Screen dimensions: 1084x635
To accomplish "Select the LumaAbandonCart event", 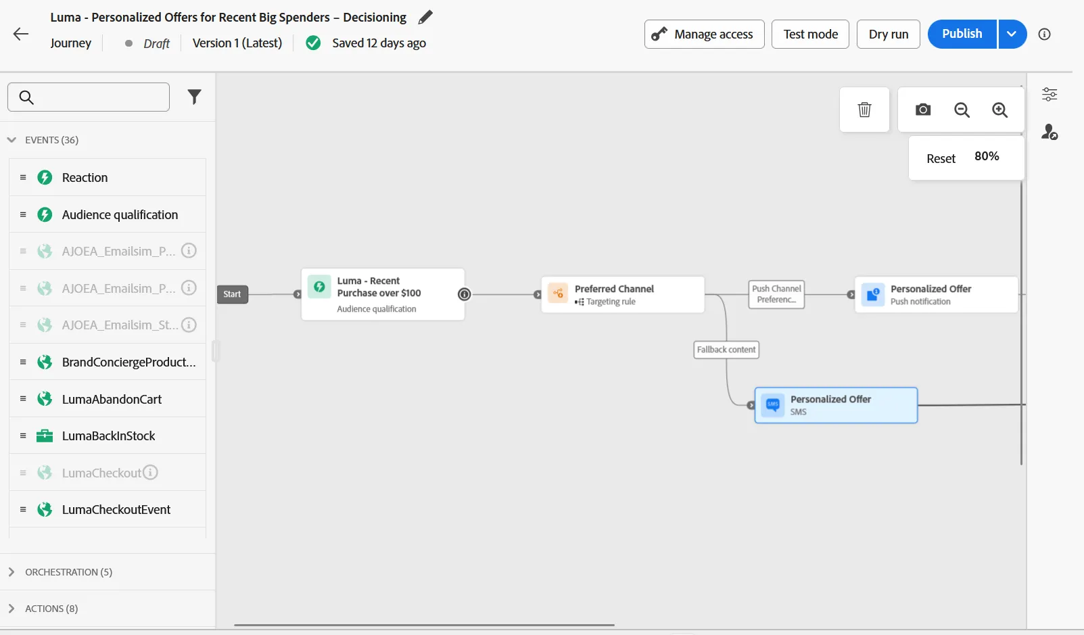I will (x=108, y=399).
